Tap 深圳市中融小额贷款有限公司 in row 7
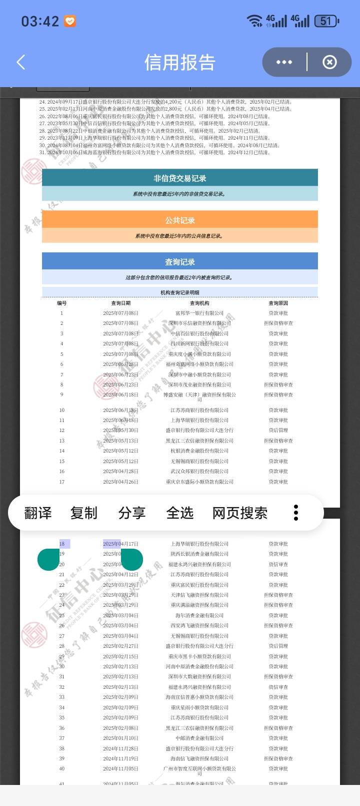The width and height of the screenshot is (360, 806). coord(199,375)
